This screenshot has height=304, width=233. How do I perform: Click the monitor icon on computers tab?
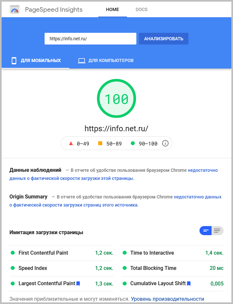[x=82, y=60]
